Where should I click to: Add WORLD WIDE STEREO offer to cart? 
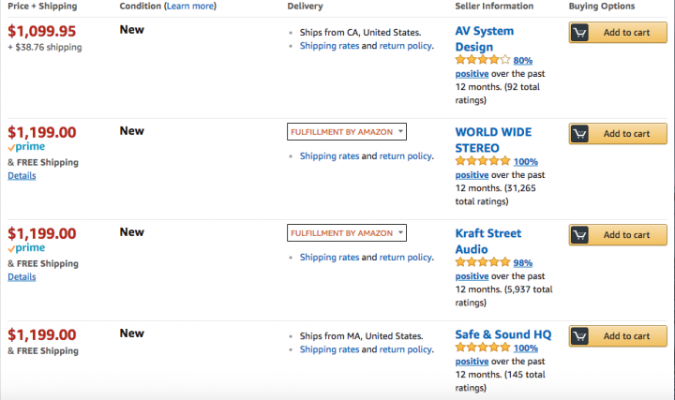[x=618, y=134]
